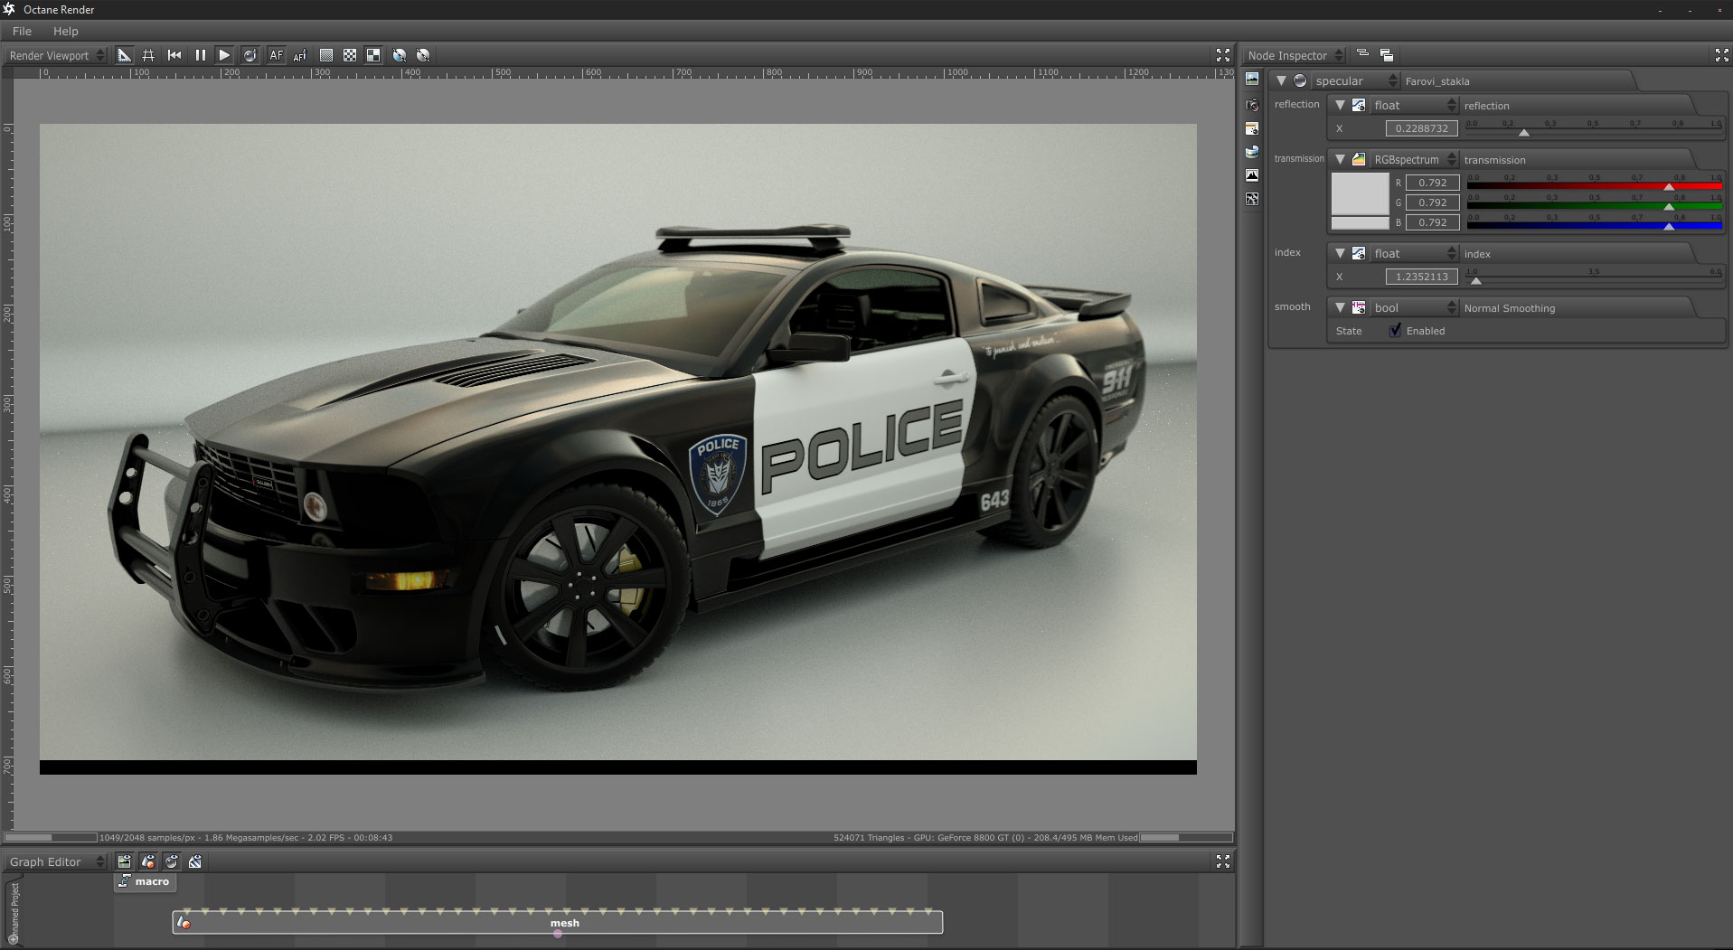Image resolution: width=1733 pixels, height=950 pixels.
Task: Click the grey sphere icon in viewport toolbar
Action: click(x=423, y=55)
